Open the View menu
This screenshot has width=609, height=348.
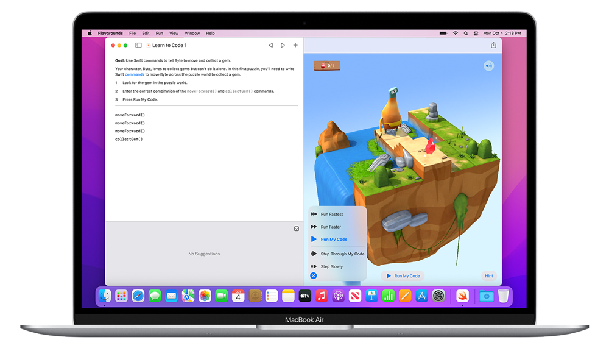click(x=174, y=33)
